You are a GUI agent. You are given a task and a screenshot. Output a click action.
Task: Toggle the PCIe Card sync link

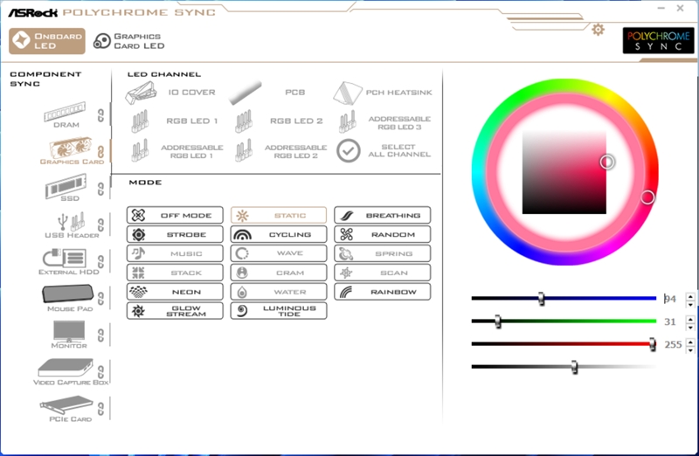[100, 408]
